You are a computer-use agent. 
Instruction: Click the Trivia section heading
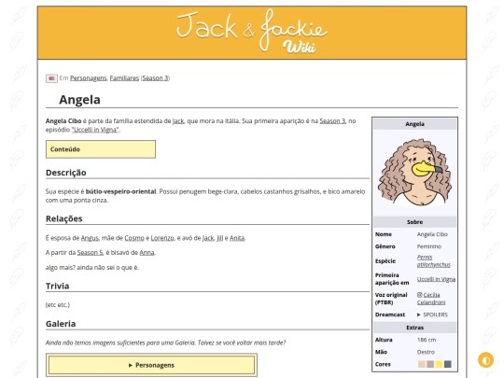[x=57, y=287]
